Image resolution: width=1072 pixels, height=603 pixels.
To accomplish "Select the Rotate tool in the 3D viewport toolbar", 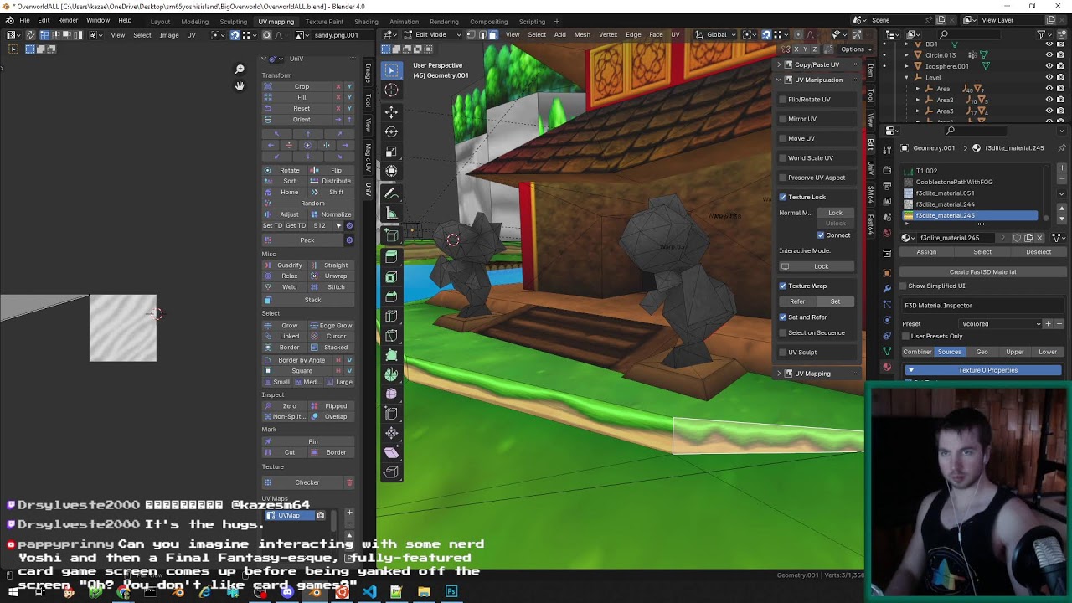I will tap(391, 131).
